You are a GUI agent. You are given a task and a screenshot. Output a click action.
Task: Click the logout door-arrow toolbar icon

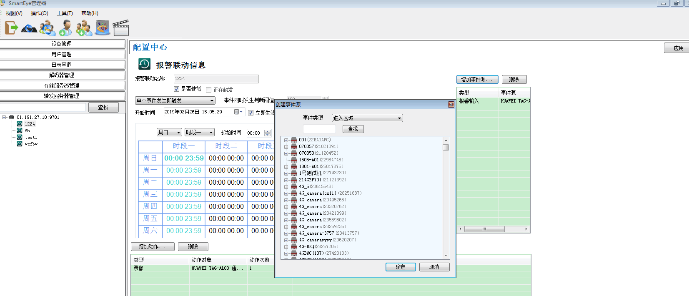tap(11, 28)
